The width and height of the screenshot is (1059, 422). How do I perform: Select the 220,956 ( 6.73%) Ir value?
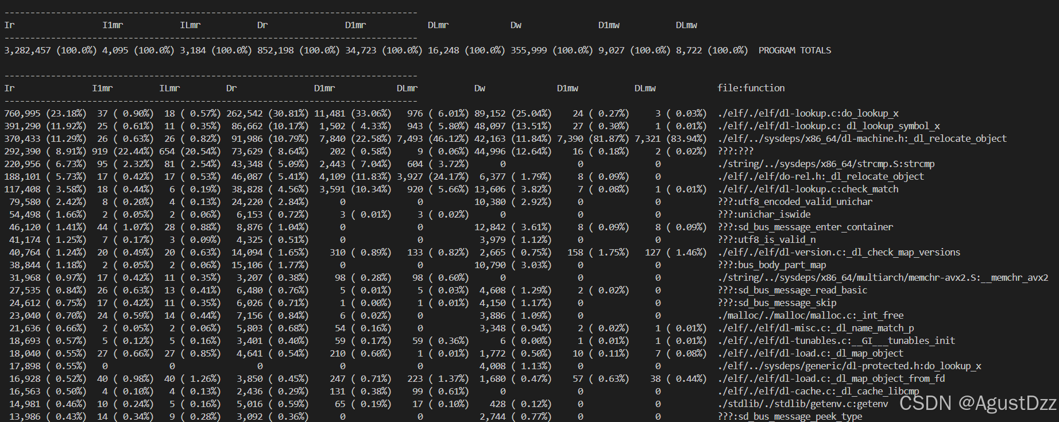pyautogui.click(x=45, y=164)
